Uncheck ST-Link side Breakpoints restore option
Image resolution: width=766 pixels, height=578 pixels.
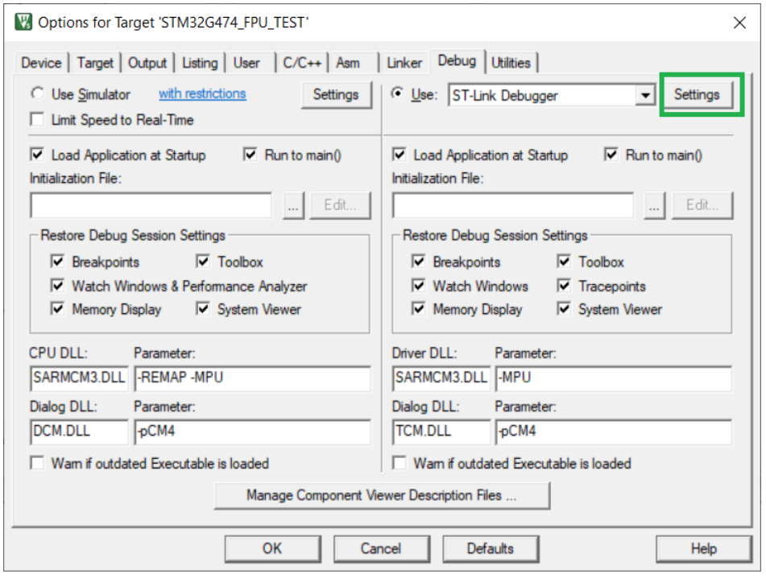pos(419,262)
